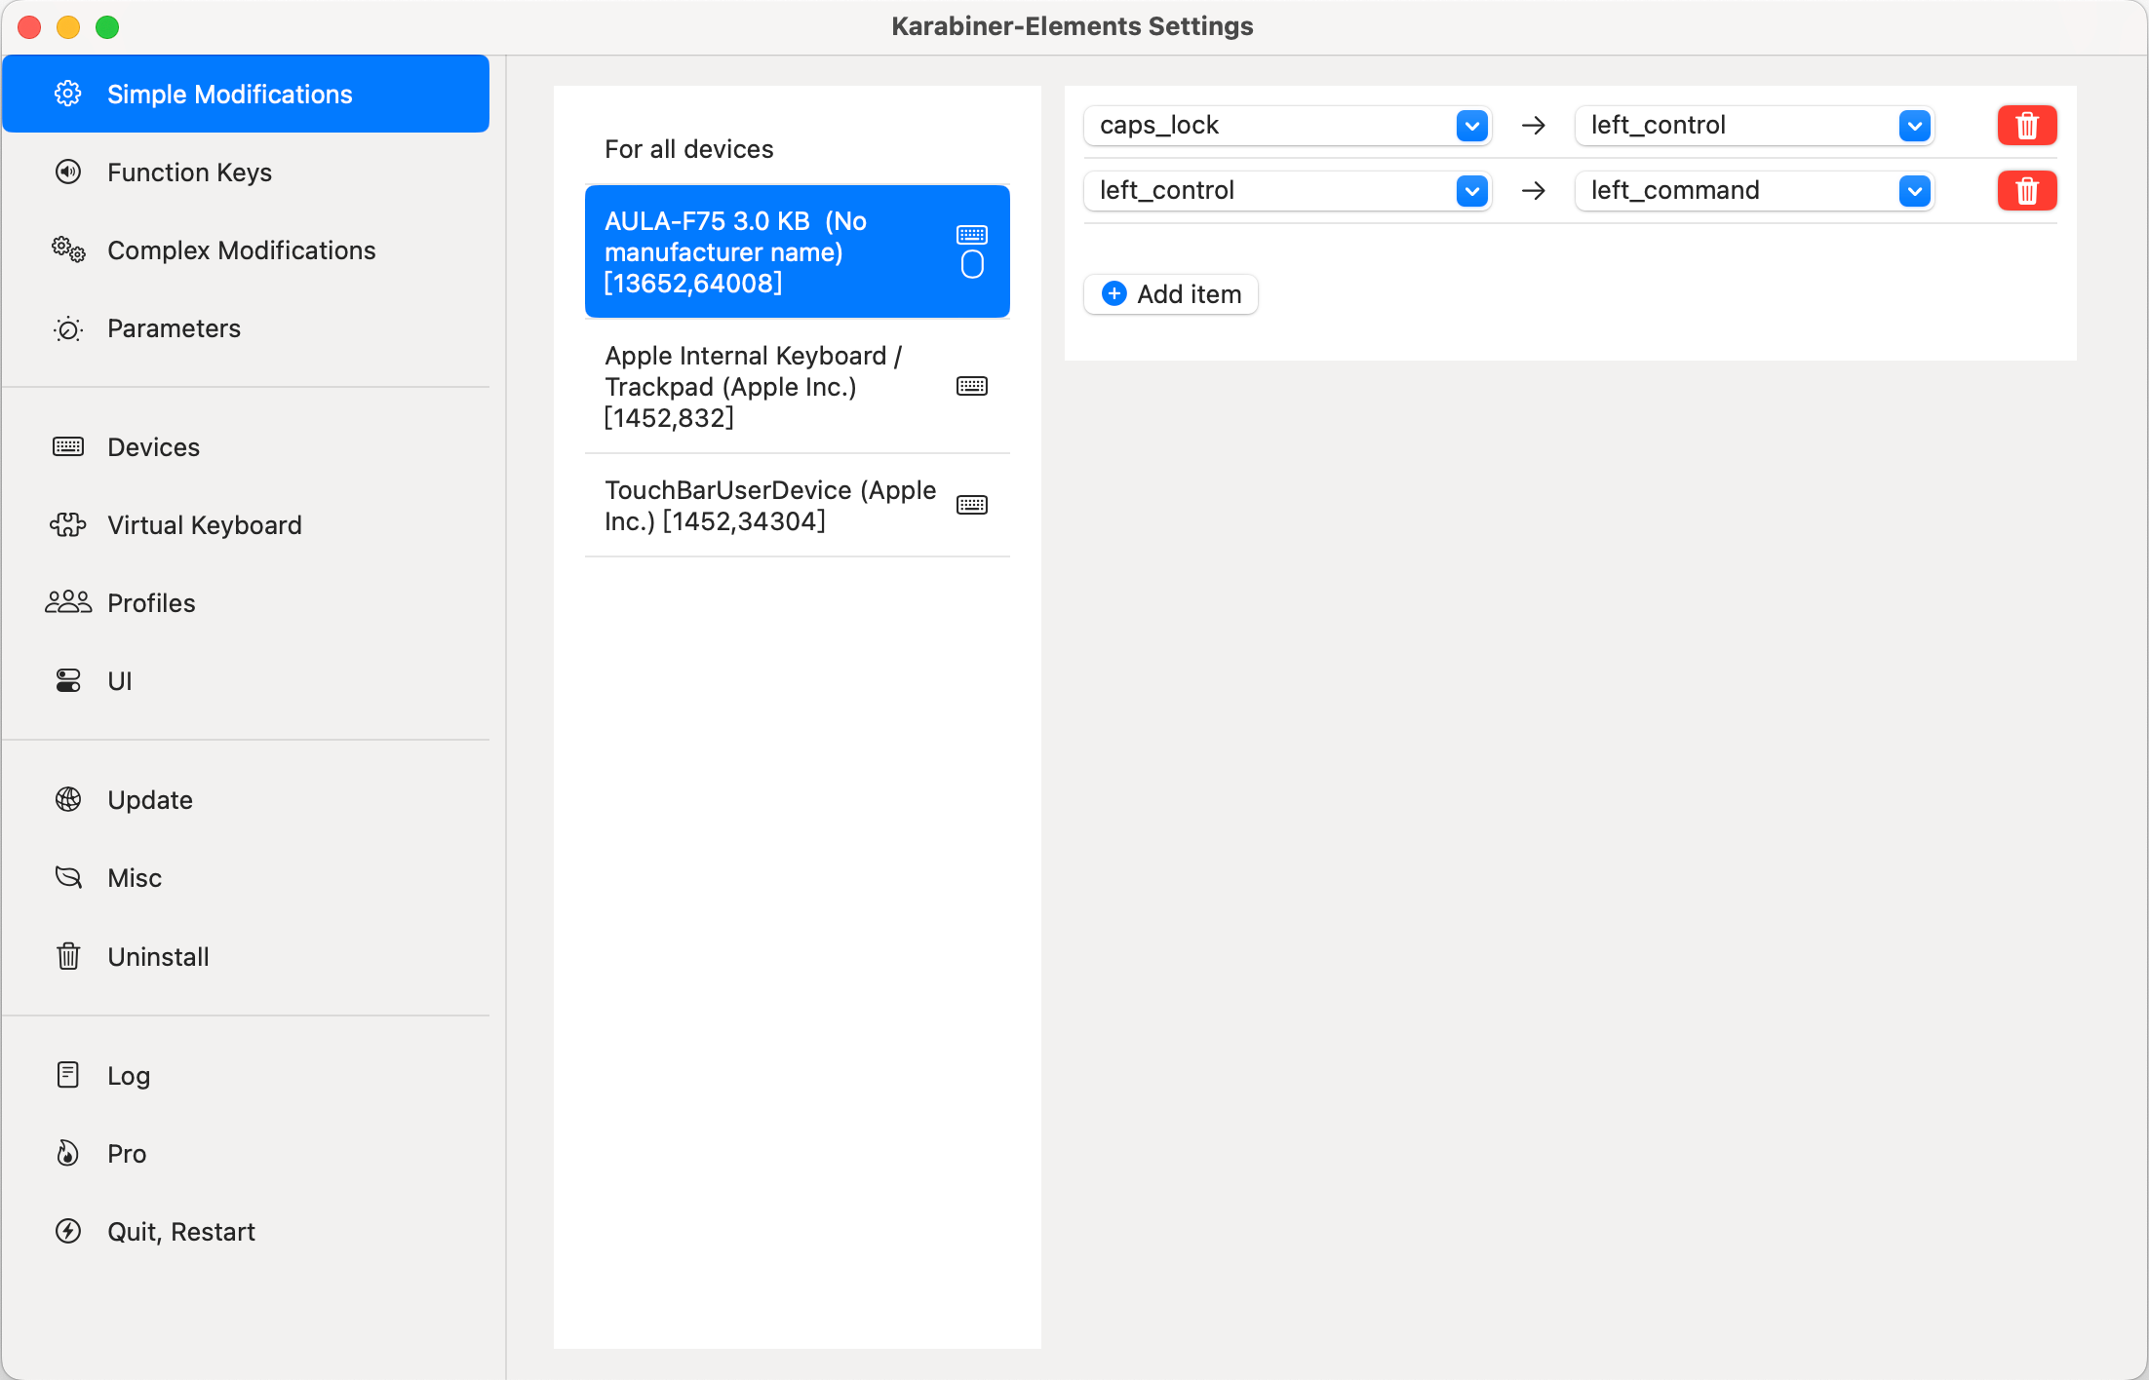Select For all devices
The height and width of the screenshot is (1380, 2149).
[798, 148]
